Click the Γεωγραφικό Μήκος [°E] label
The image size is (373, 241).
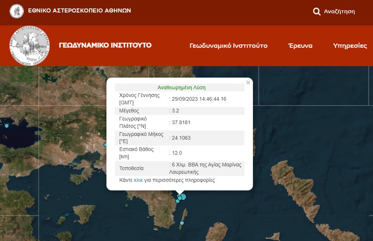click(x=141, y=138)
